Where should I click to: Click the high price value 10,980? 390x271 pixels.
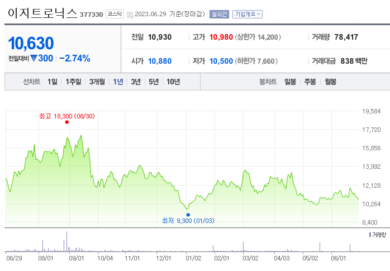221,37
